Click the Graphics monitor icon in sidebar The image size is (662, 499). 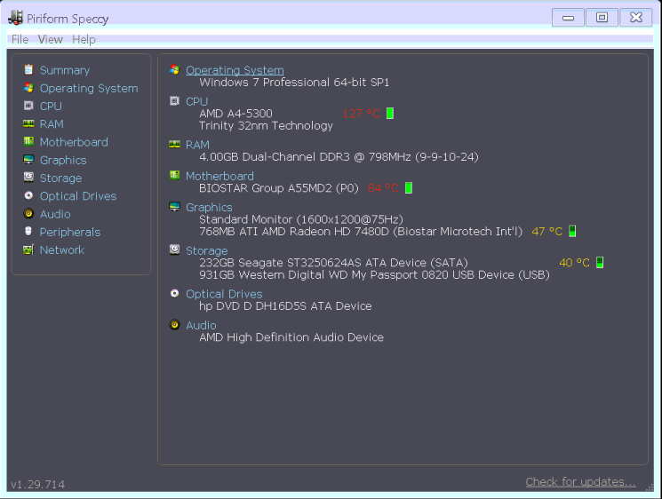point(28,160)
